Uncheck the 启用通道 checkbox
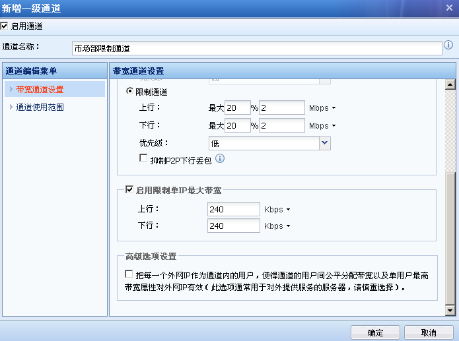Image resolution: width=459 pixels, height=341 pixels. [x=5, y=26]
